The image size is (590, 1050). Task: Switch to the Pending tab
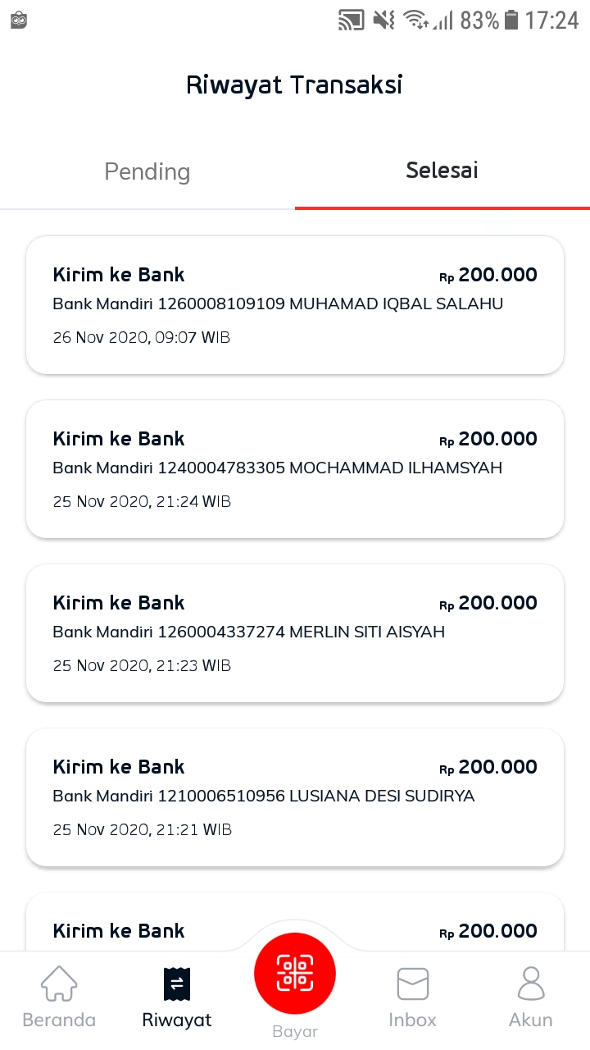point(147,171)
